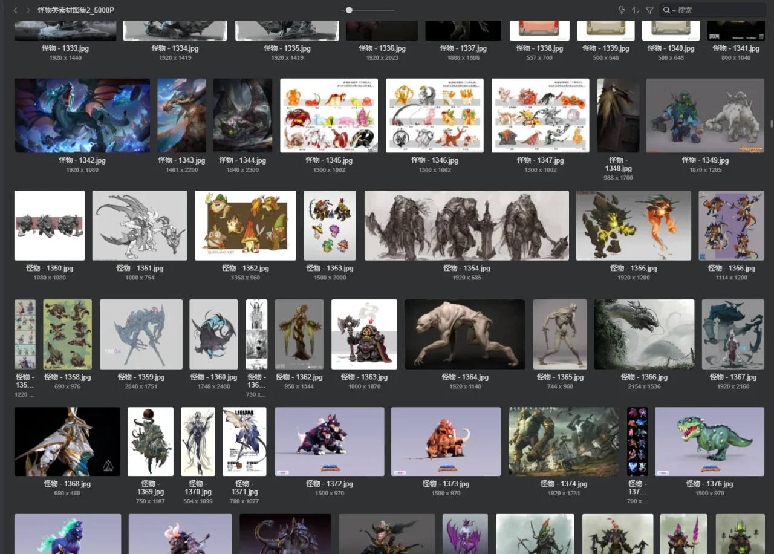Open the sort order arrows icon
774x554 pixels.
coord(636,10)
